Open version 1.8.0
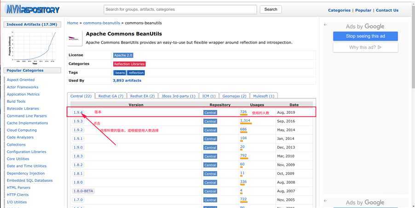415x208 pixels. [x=78, y=182]
